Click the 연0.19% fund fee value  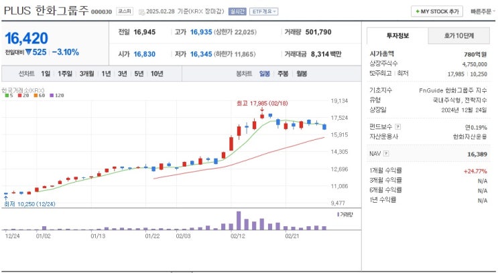click(x=476, y=127)
